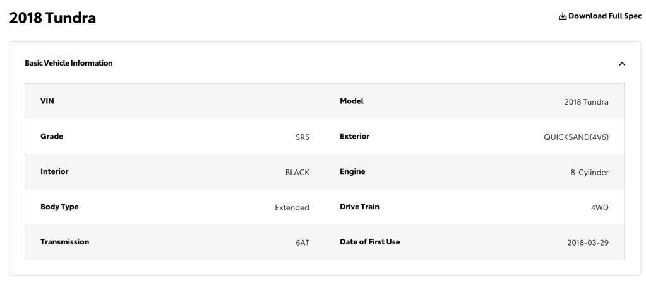The width and height of the screenshot is (646, 281).
Task: Select the BLACK interior value
Action: 297,173
